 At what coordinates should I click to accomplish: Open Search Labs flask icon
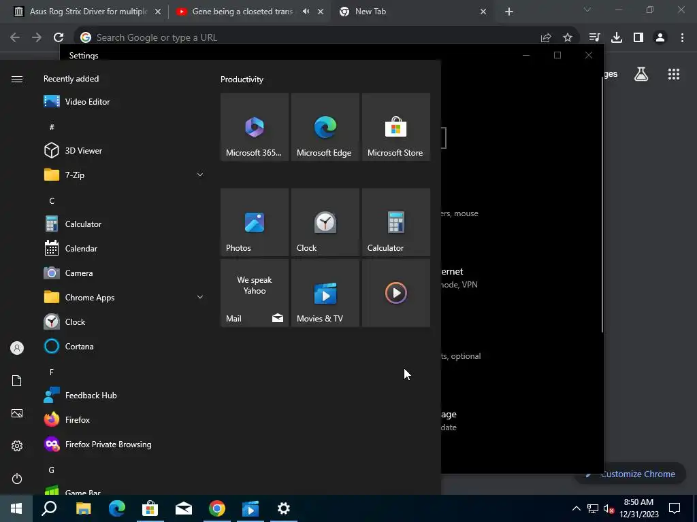click(641, 74)
